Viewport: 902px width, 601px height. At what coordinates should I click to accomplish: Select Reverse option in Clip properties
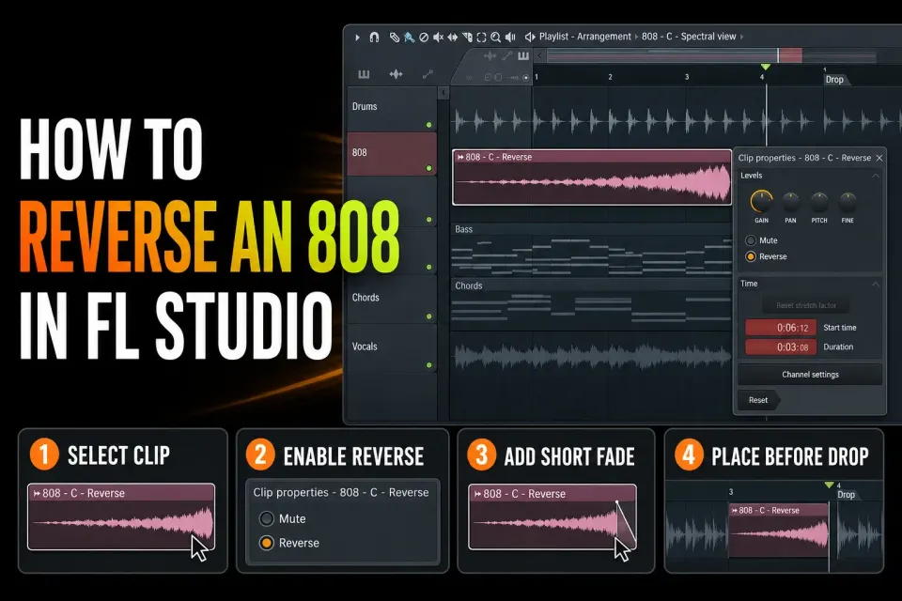pyautogui.click(x=751, y=256)
